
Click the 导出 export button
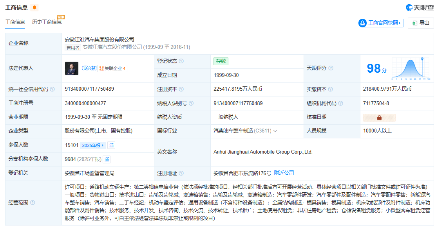421,23
